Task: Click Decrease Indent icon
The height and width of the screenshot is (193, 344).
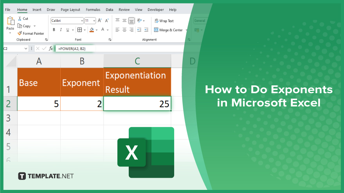Action: click(139, 30)
